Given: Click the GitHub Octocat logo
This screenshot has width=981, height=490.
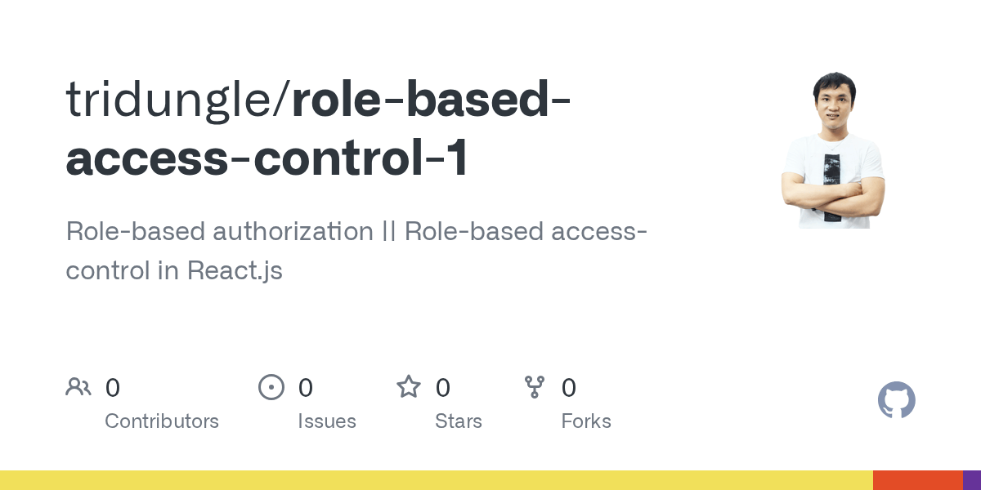Looking at the screenshot, I should [897, 400].
